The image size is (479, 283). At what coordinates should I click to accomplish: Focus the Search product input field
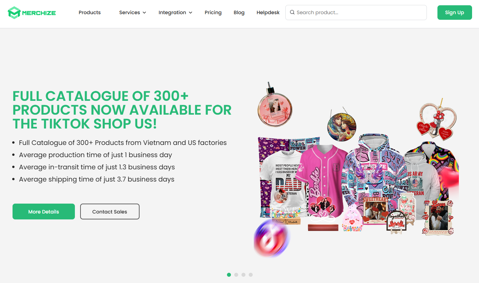point(356,13)
